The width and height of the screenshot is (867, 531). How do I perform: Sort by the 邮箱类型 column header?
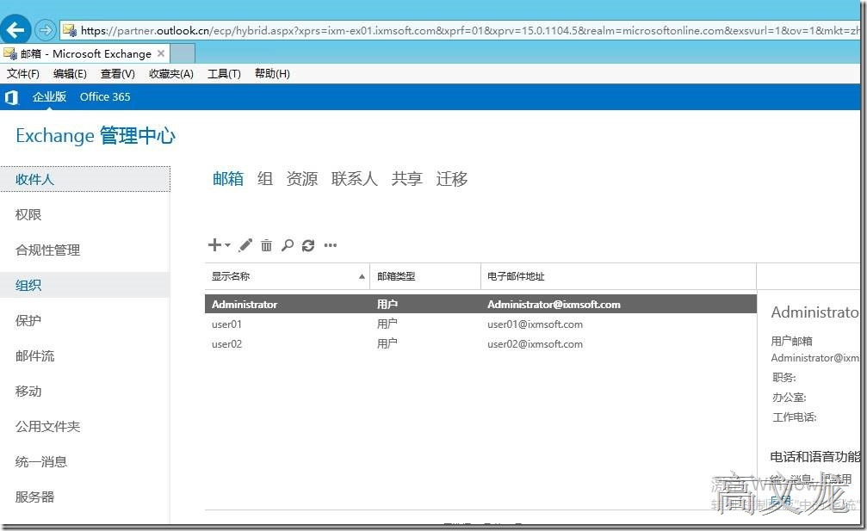point(424,276)
